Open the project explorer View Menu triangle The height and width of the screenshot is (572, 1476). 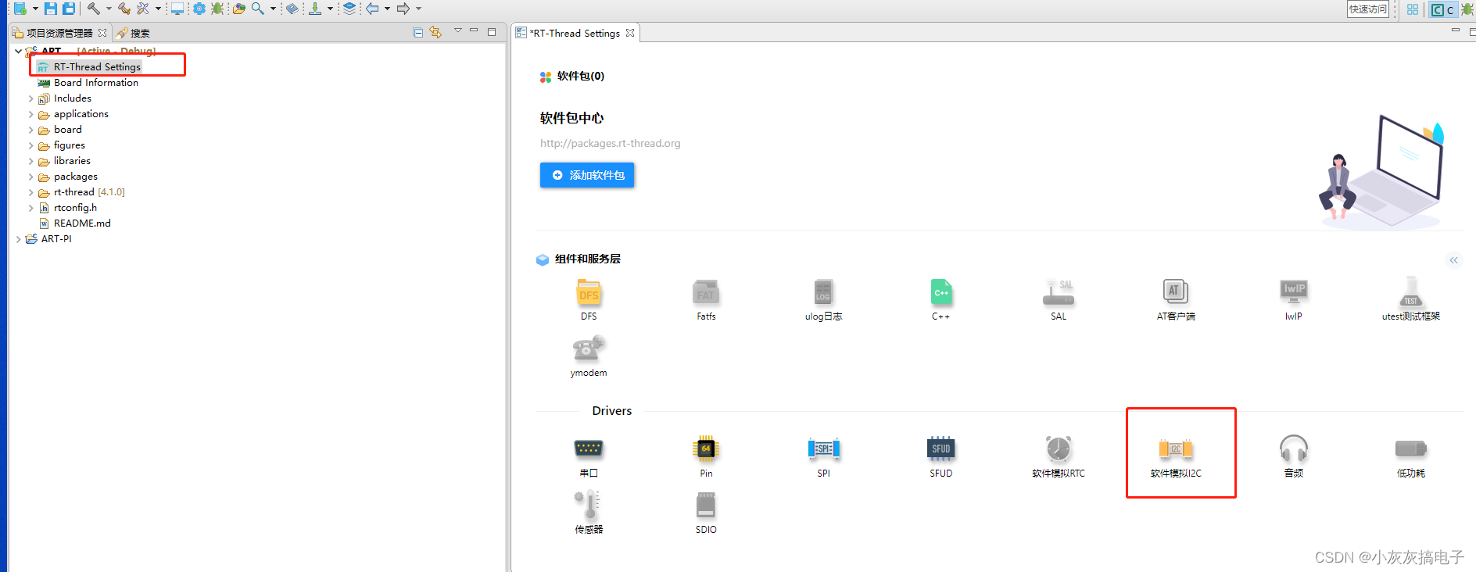pyautogui.click(x=458, y=31)
